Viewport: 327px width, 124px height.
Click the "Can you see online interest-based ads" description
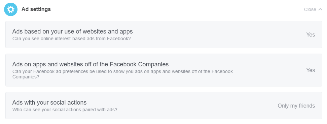pos(72,39)
